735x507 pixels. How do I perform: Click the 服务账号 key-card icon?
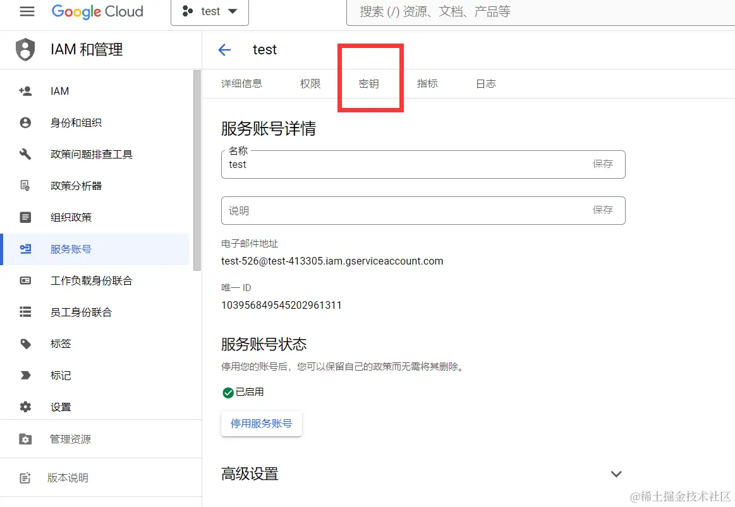click(25, 249)
